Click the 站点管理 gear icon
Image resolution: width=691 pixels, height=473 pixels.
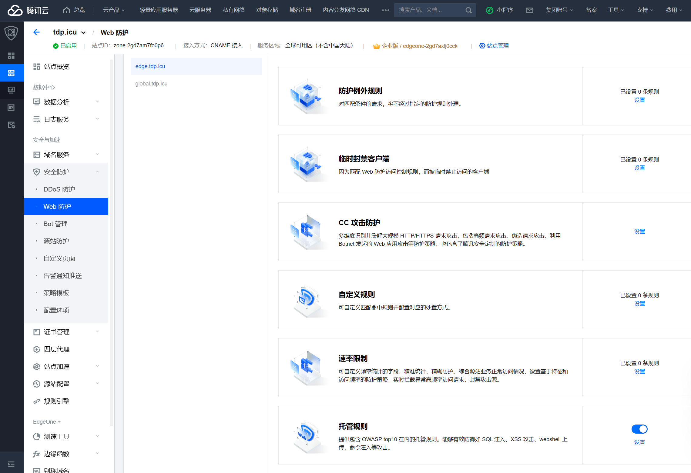click(x=482, y=46)
